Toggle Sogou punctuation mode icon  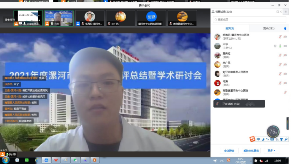(267, 139)
